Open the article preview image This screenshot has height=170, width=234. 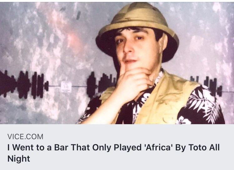point(117,63)
